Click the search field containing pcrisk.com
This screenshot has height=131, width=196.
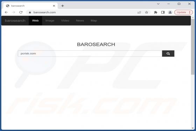[x=90, y=54]
